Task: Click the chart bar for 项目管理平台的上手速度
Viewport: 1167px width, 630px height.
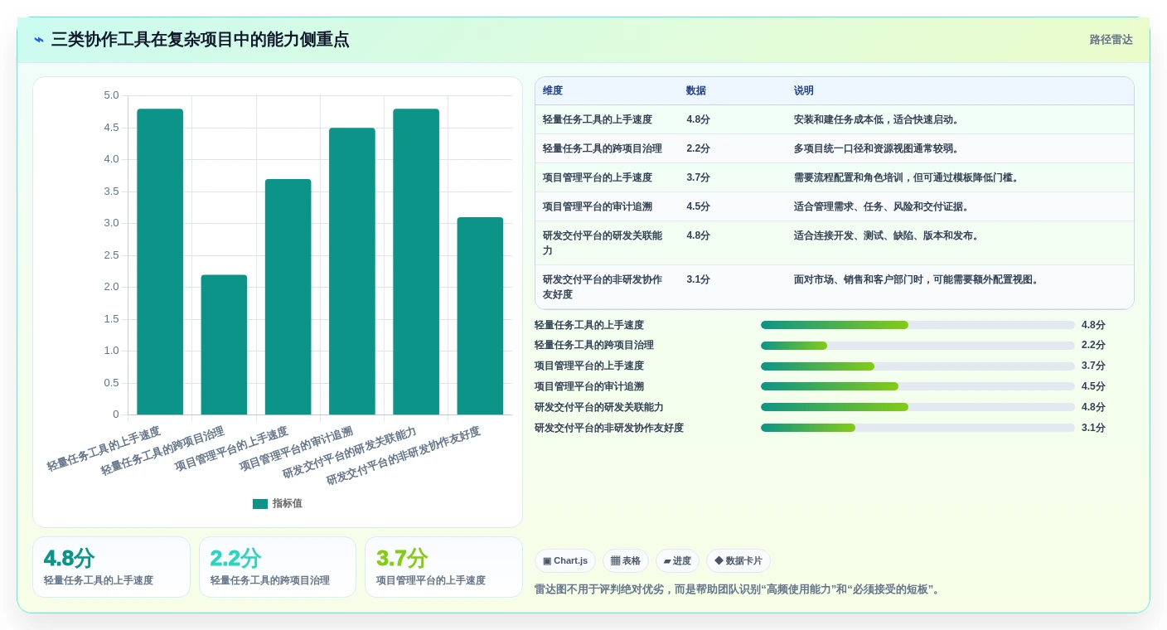Action: point(288,297)
